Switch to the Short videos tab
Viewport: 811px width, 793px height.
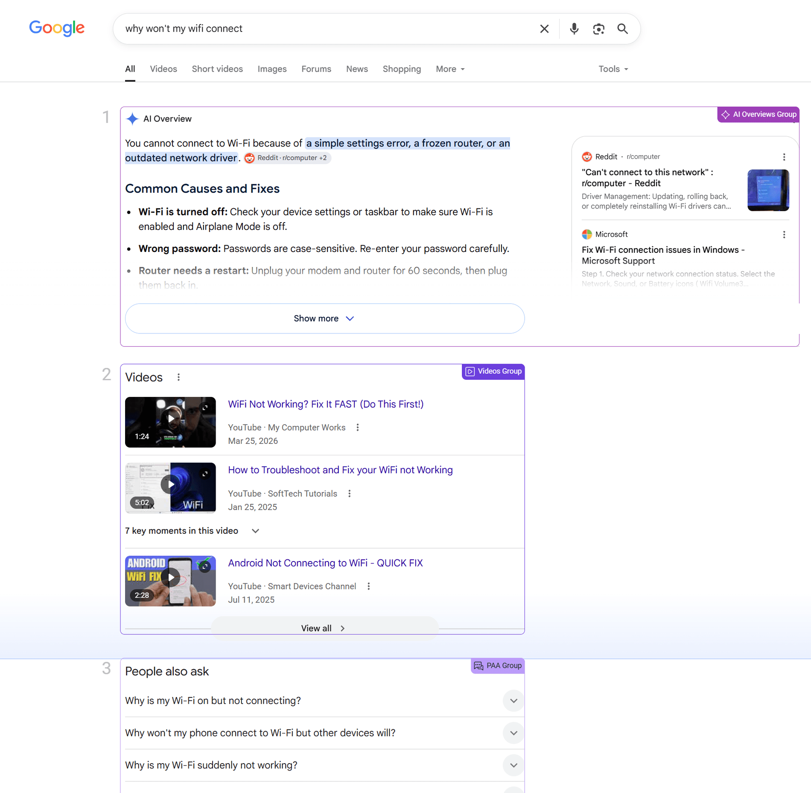point(217,69)
